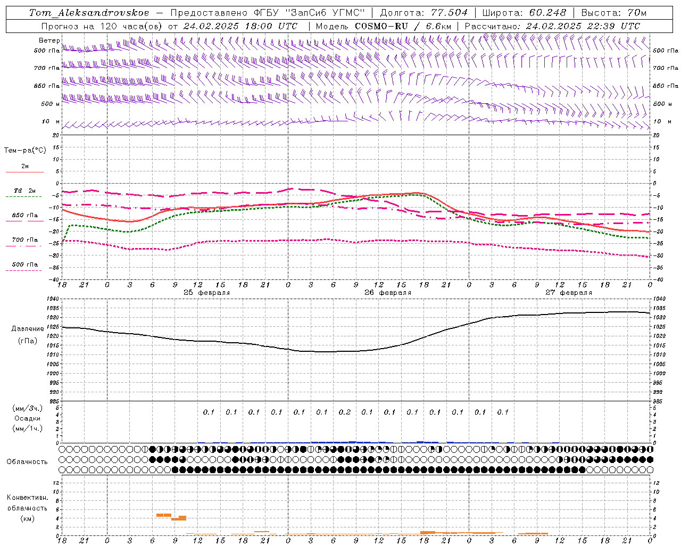Select the Осадки precipitation label
The height and width of the screenshot is (545, 681).
[x=28, y=418]
